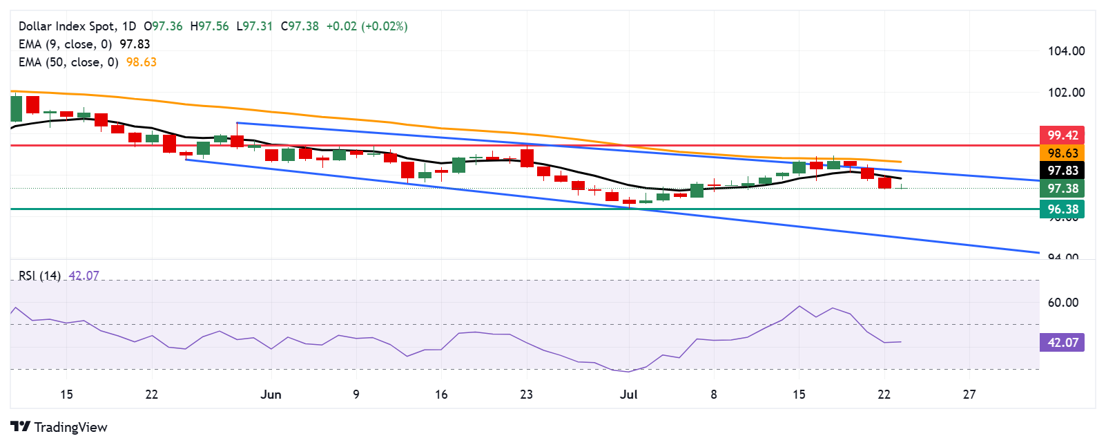The width and height of the screenshot is (1106, 445).
Task: Click the 60.00 RSI axis label
Action: (x=1063, y=303)
